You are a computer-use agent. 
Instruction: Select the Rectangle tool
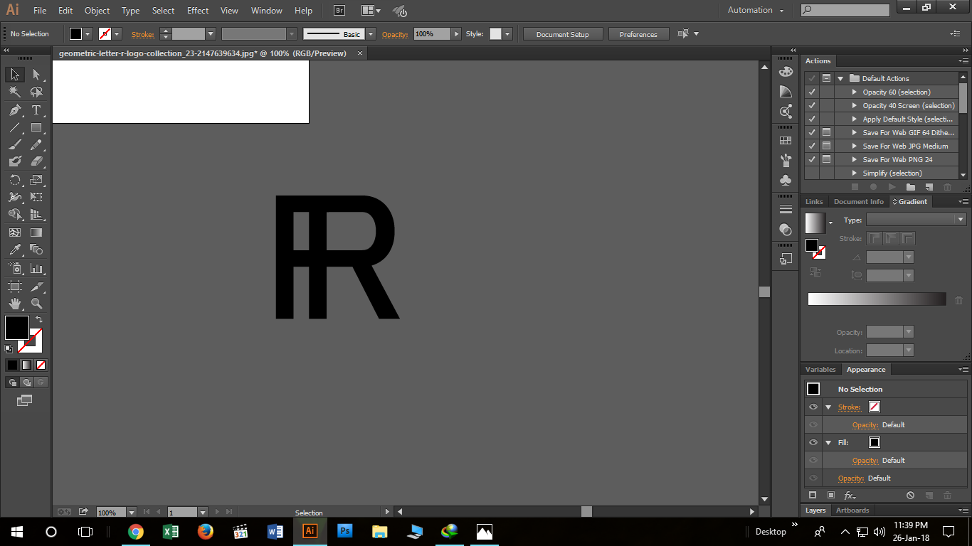point(37,128)
